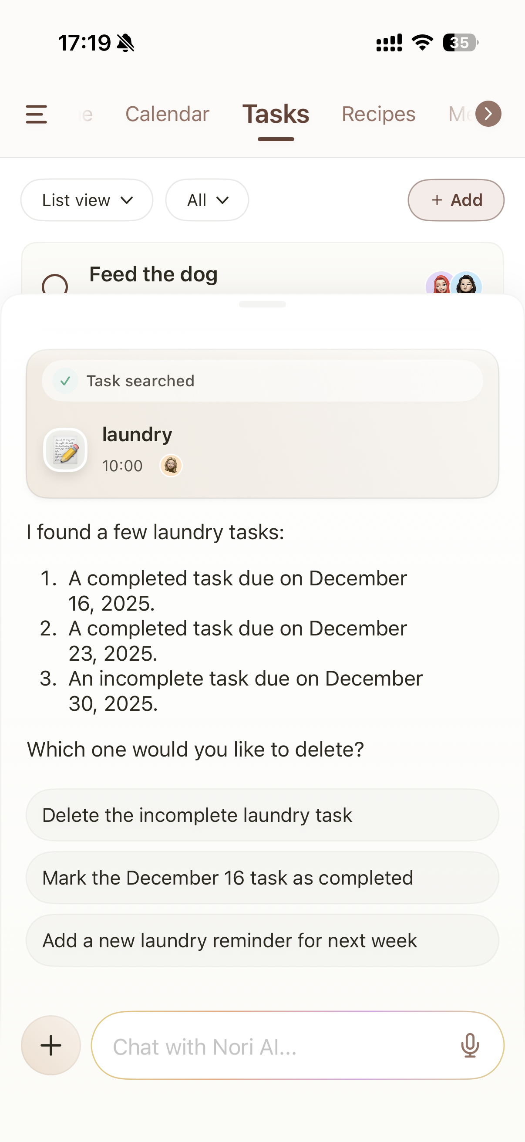Tap the laundry notepad emoji icon

[66, 450]
